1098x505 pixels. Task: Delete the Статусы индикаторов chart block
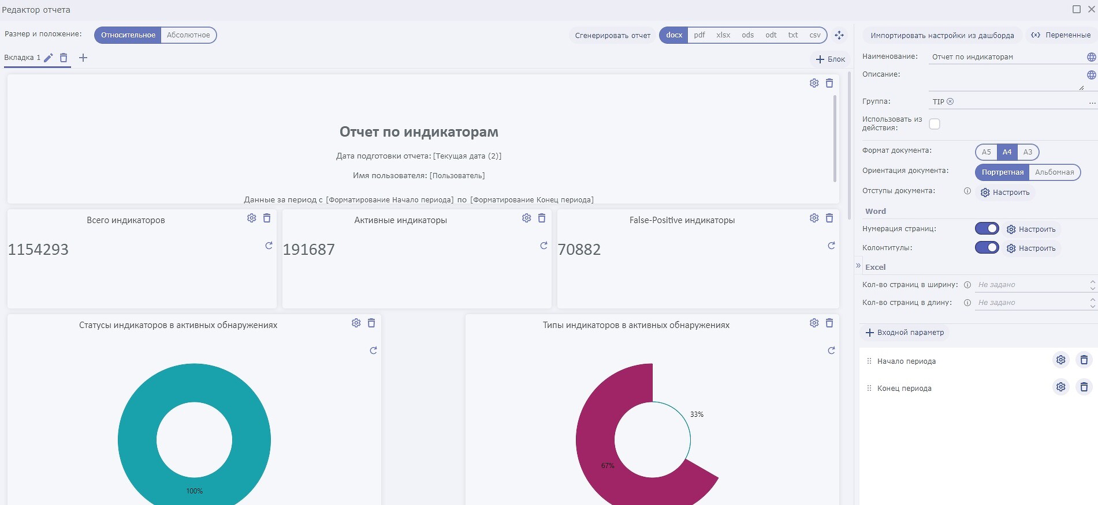click(371, 323)
